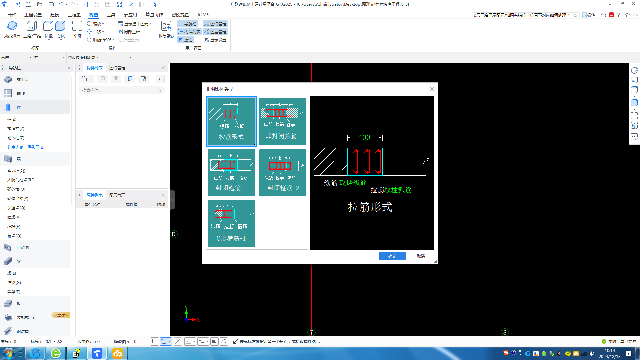This screenshot has width=640, height=360.
Task: Click the 恢复默认 restore layout icon
Action: (x=166, y=26)
